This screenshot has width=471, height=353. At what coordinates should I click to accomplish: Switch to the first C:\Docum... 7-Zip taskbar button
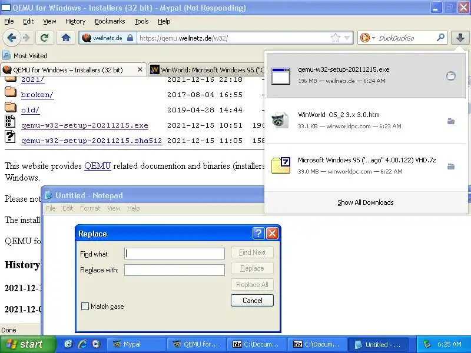pos(256,344)
